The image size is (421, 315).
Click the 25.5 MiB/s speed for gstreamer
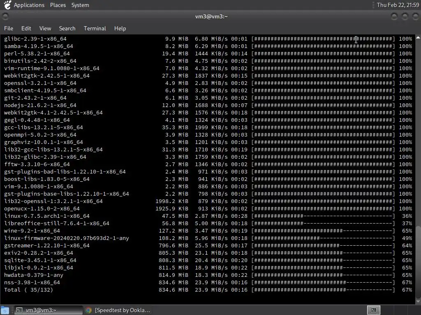[211, 246]
